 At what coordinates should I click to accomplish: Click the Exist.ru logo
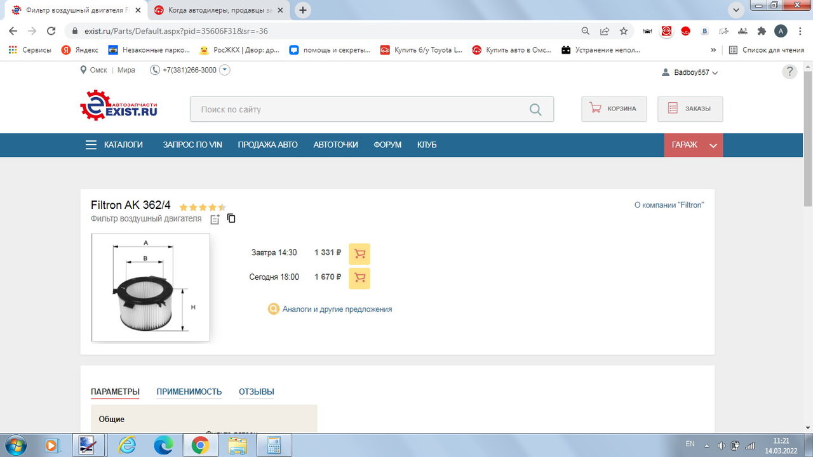coord(119,105)
